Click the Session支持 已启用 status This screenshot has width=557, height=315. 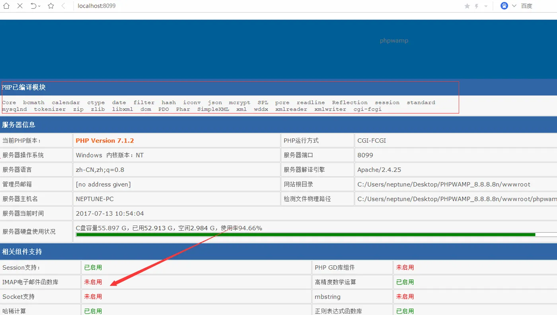[93, 268]
